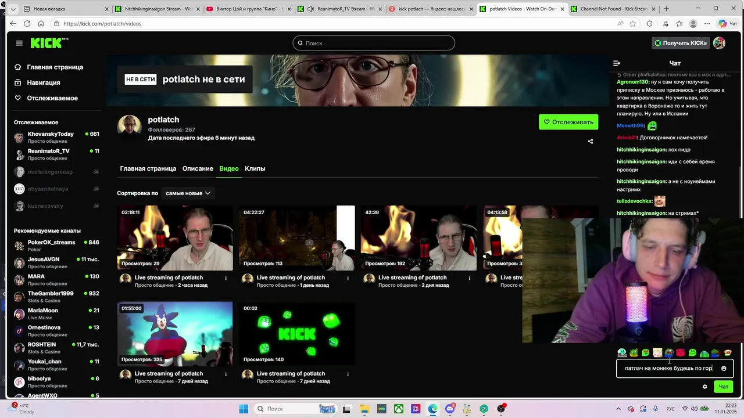Switch to 'Channel Not Found' browser tab
This screenshot has width=744, height=418.
(x=611, y=9)
